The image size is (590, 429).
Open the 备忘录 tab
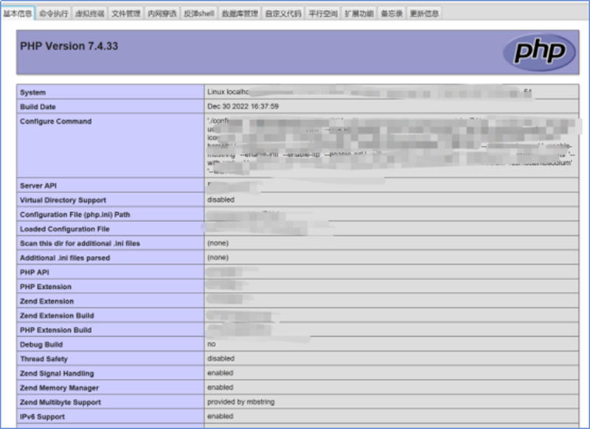[392, 13]
